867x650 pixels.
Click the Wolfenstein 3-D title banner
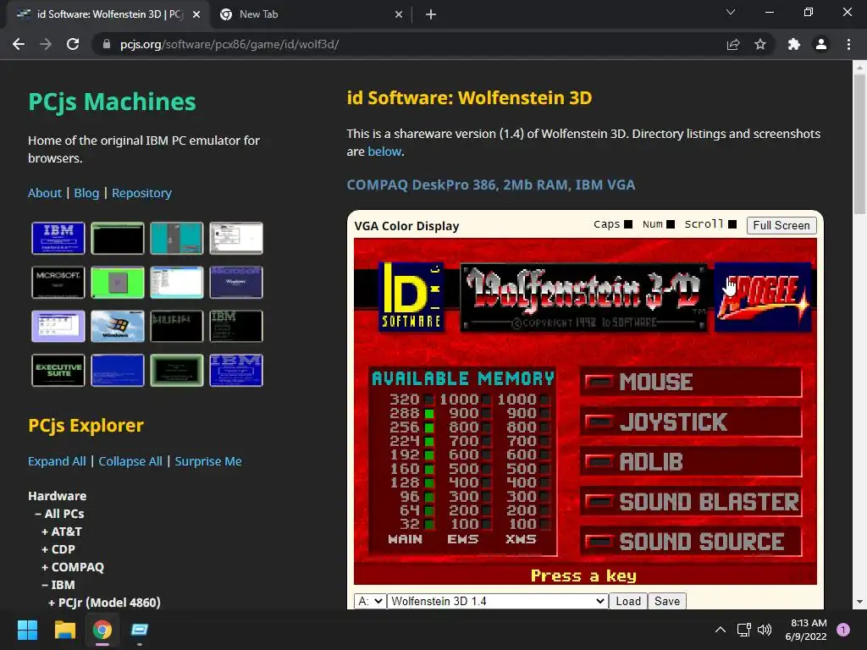584,297
